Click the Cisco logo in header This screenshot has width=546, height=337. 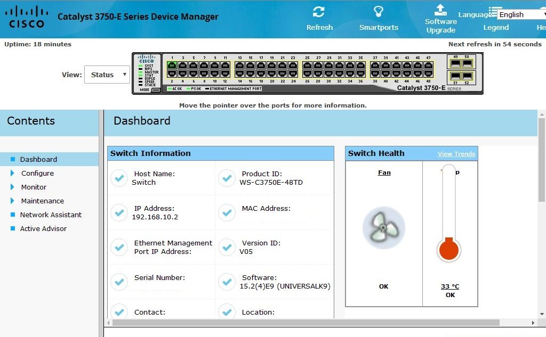coord(27,17)
